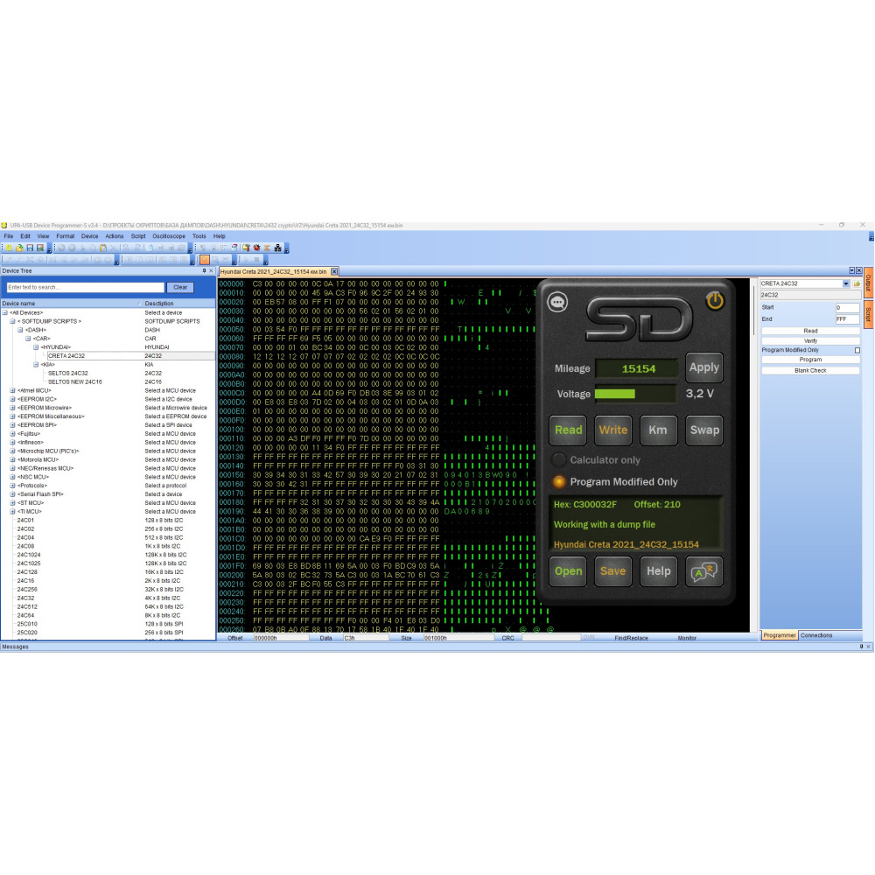This screenshot has height=875, width=875.
Task: Collapse the DASH tree node
Action: [x=20, y=331]
